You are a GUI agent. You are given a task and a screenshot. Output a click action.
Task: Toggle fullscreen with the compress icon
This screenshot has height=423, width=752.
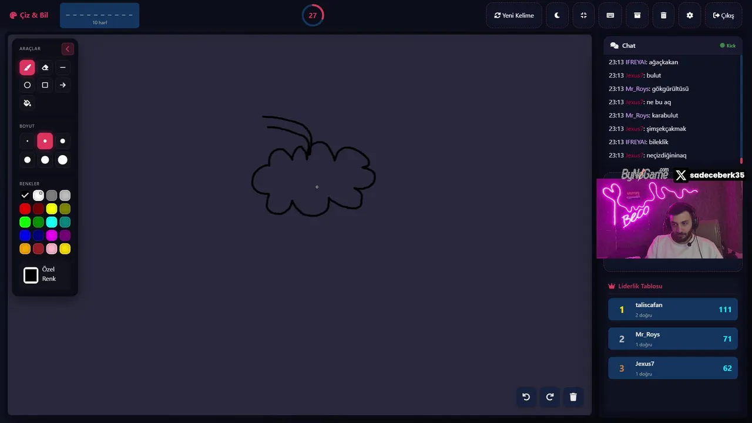coord(583,15)
